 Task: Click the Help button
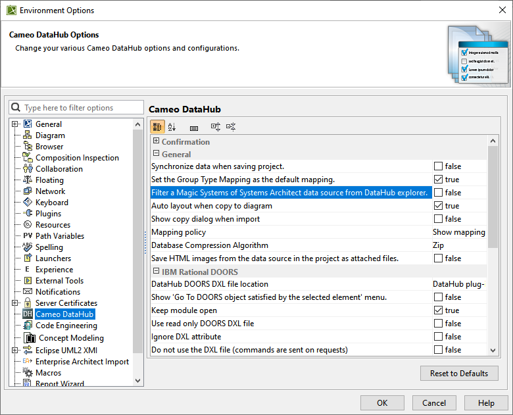[486, 403]
